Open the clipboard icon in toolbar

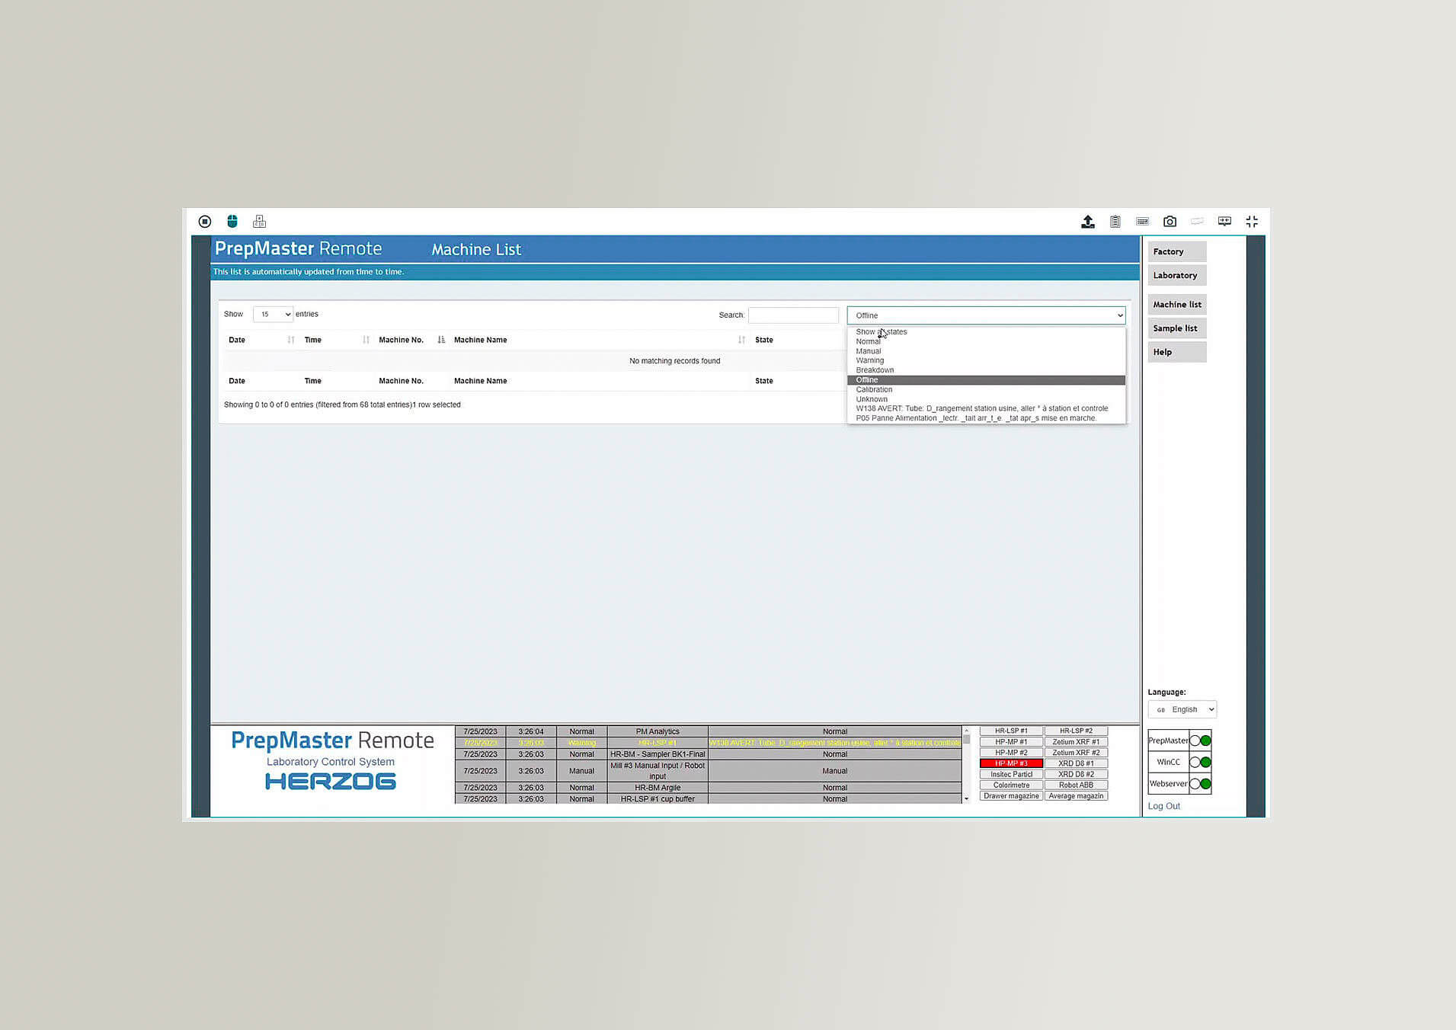(x=1115, y=222)
